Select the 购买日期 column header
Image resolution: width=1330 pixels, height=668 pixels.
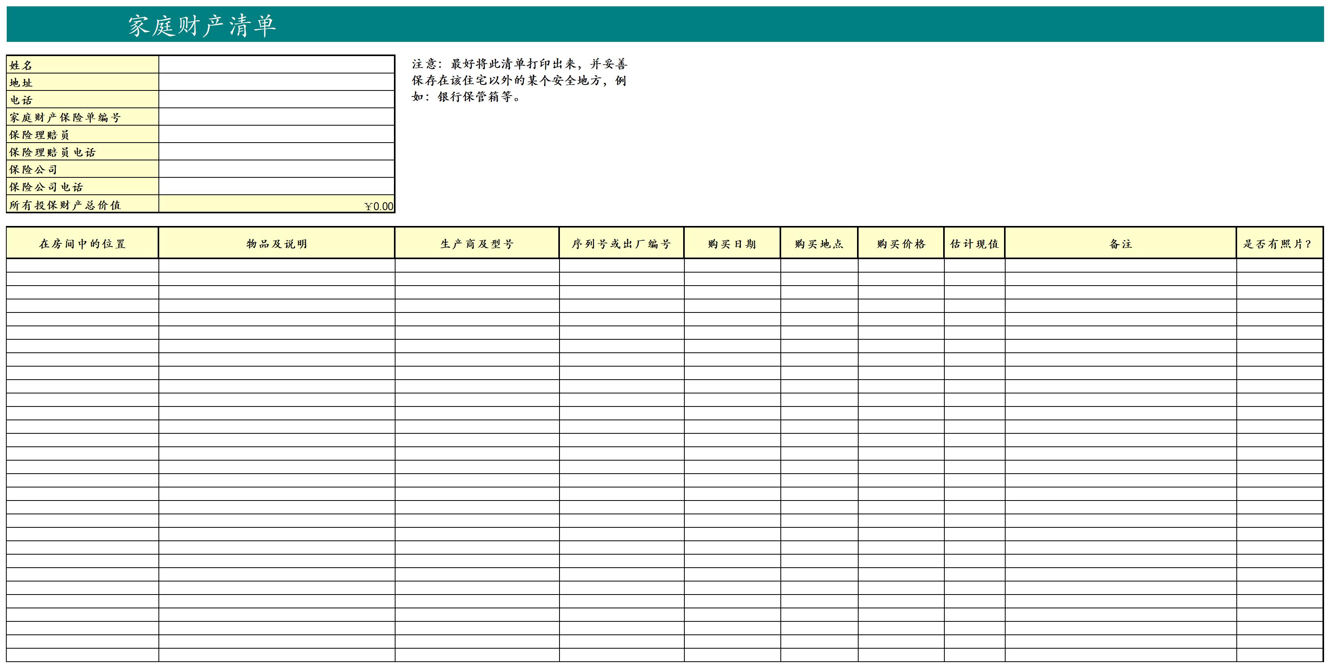point(732,243)
